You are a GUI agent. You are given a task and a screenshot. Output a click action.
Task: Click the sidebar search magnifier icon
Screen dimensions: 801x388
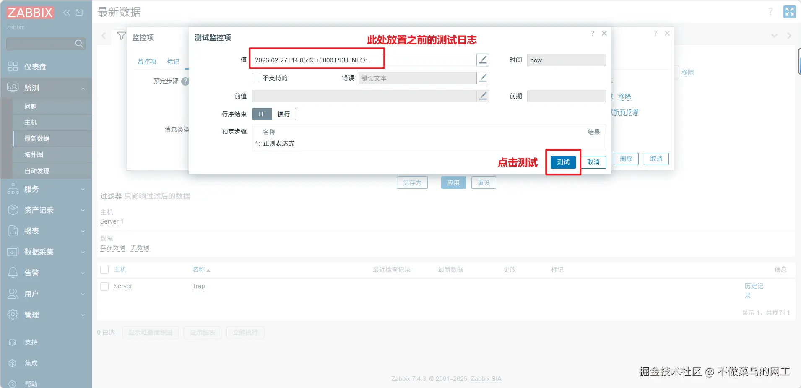tap(79, 44)
